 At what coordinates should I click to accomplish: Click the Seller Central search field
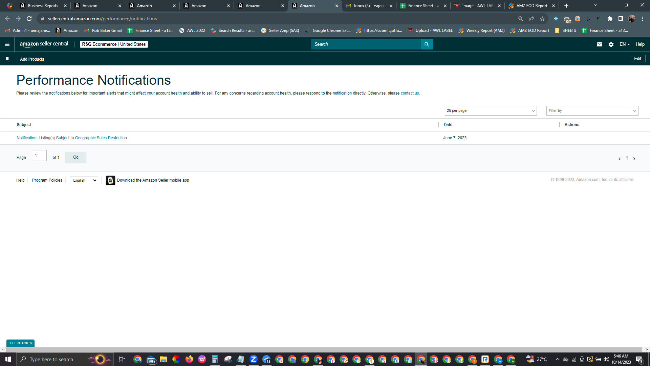pos(366,44)
